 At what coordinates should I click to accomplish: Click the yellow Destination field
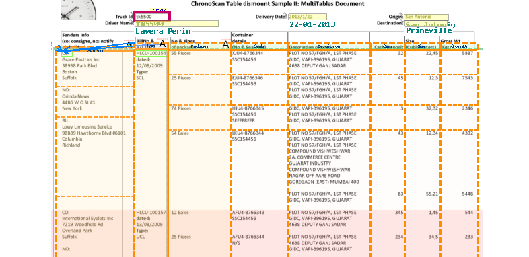[427, 24]
